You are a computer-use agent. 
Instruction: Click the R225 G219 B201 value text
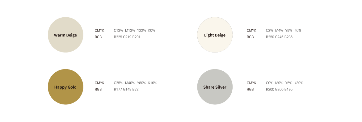click(x=127, y=37)
